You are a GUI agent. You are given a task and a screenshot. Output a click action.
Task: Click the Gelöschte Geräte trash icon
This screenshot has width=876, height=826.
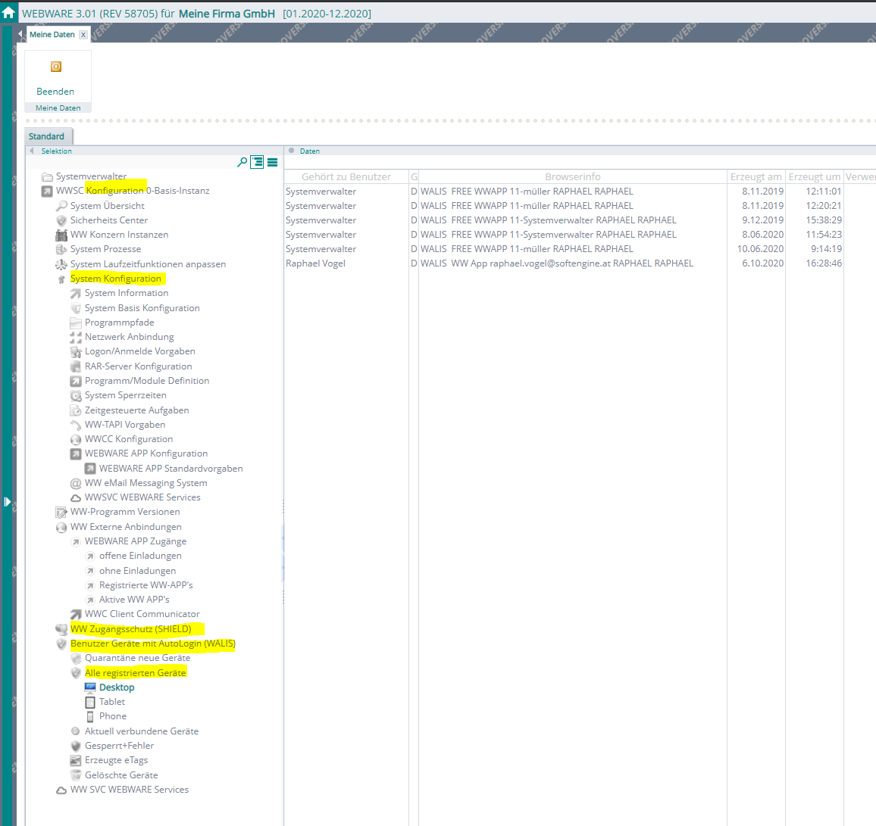click(x=76, y=775)
